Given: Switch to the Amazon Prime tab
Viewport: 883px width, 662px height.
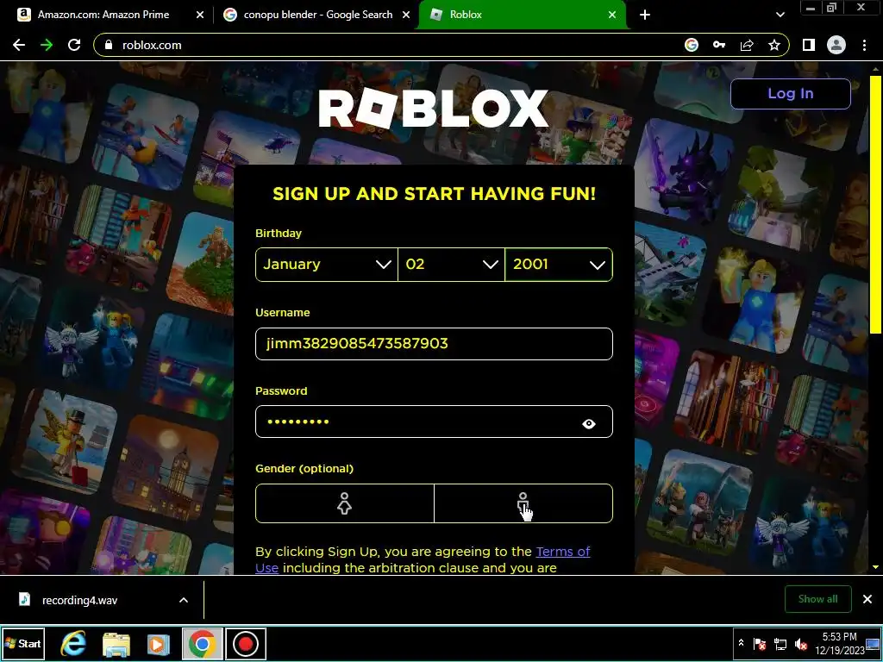Looking at the screenshot, I should point(103,15).
